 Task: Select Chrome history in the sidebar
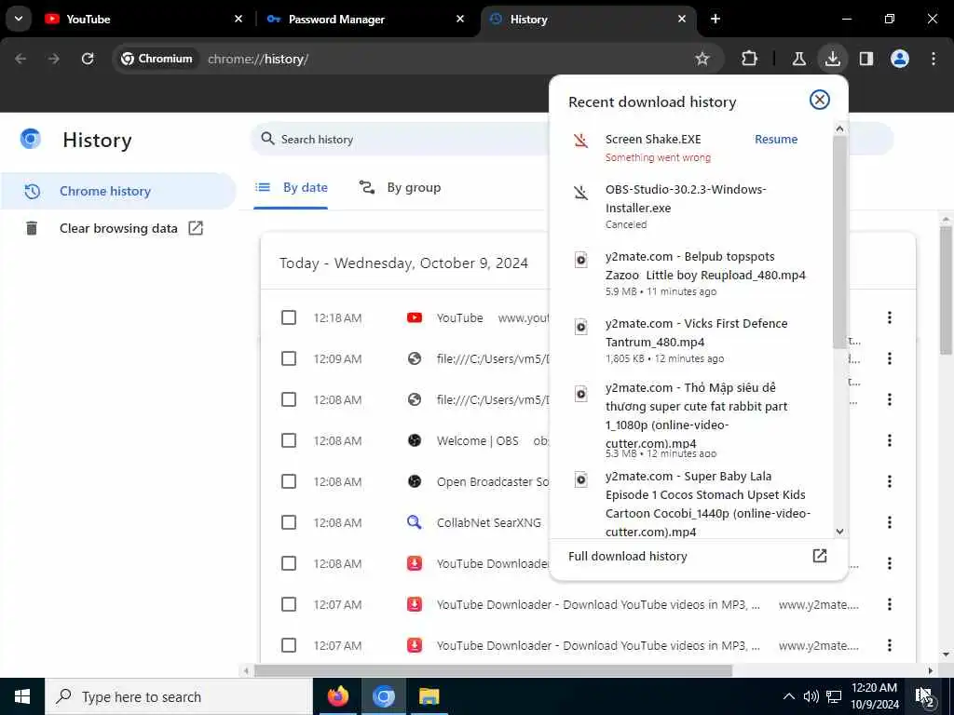click(x=116, y=191)
